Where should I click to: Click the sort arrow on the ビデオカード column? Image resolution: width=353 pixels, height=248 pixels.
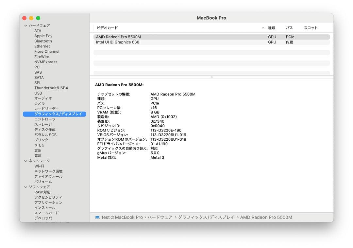(x=262, y=28)
